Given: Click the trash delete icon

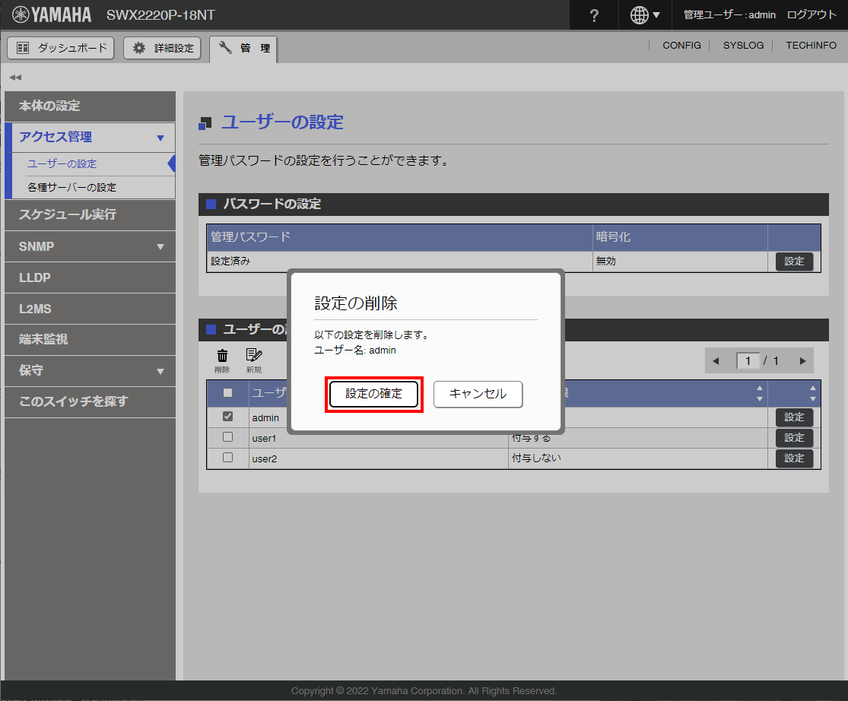Looking at the screenshot, I should [222, 356].
